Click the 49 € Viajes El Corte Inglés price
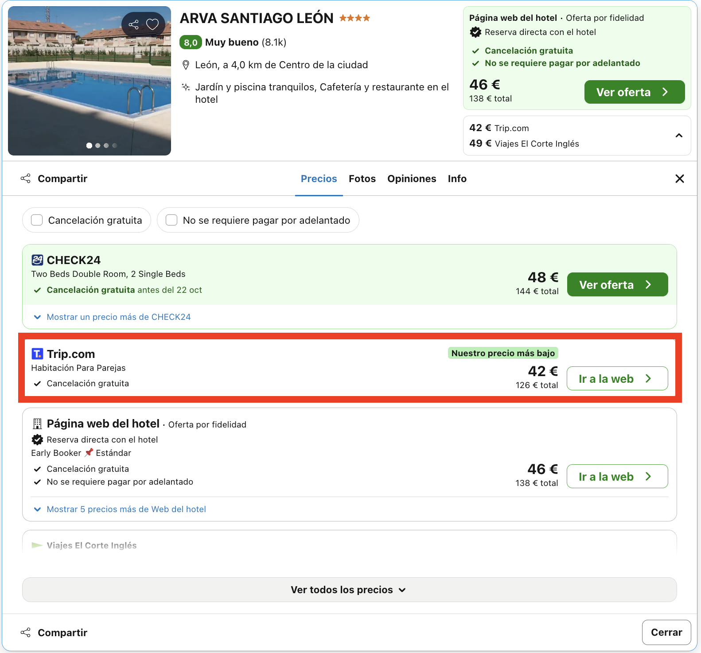The width and height of the screenshot is (701, 653). coord(524,144)
